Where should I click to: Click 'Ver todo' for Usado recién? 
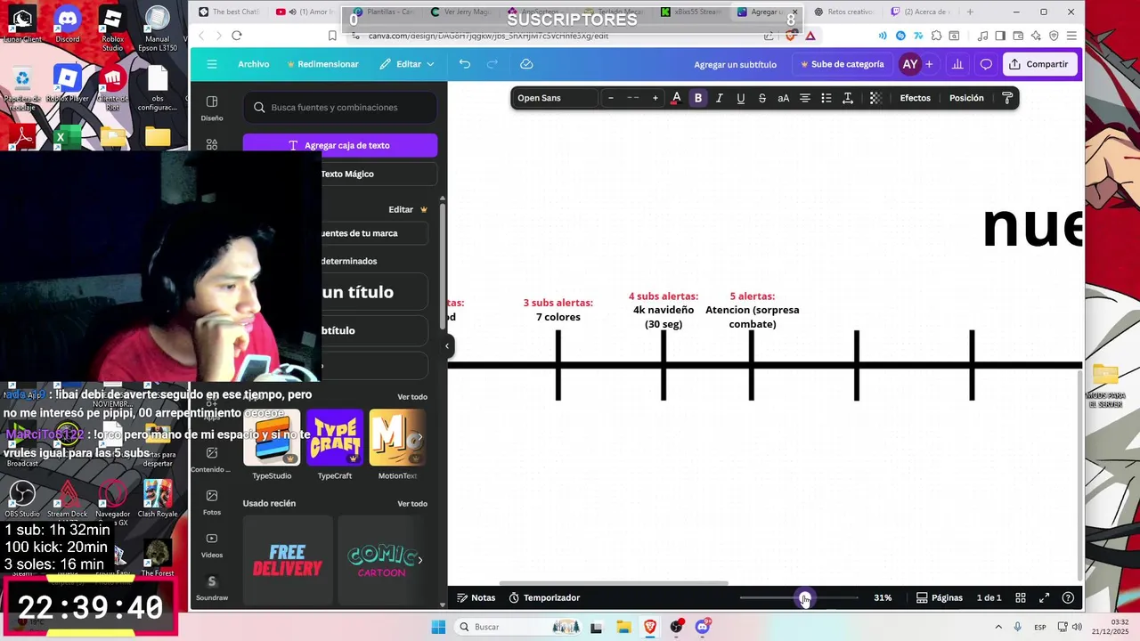pos(412,503)
